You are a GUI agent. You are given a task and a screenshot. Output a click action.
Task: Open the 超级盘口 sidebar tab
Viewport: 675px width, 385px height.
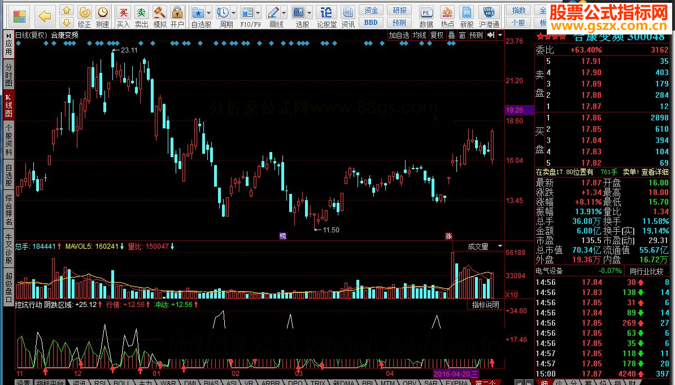[x=8, y=287]
